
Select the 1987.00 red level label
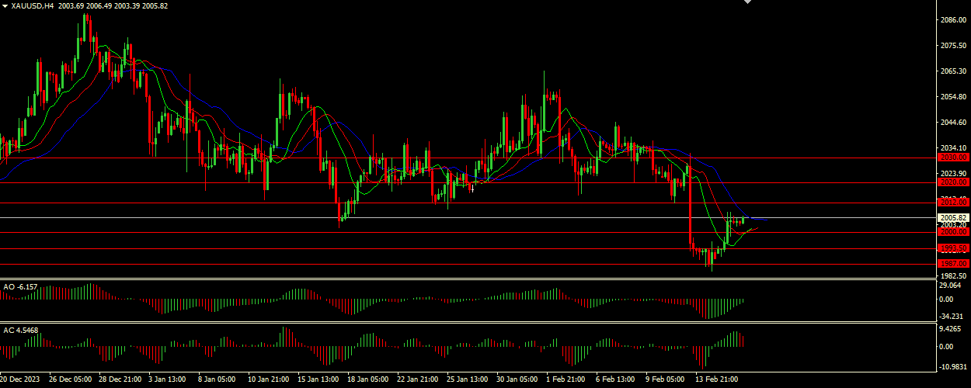tap(952, 264)
